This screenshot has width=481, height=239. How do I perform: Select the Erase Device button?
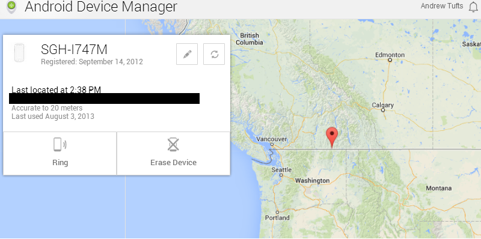tap(174, 154)
